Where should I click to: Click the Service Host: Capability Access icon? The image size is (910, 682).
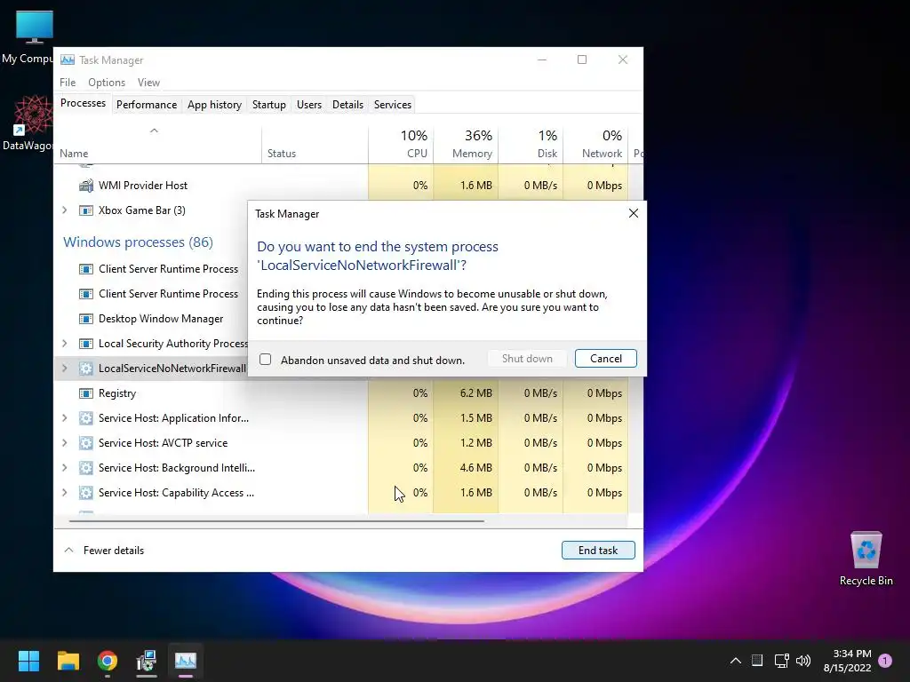86,493
